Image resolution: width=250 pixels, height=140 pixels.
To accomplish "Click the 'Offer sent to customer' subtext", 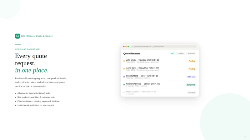I will click(142, 78).
